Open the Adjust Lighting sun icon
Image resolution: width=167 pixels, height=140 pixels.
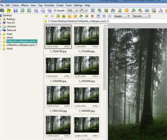pyautogui.click(x=127, y=10)
